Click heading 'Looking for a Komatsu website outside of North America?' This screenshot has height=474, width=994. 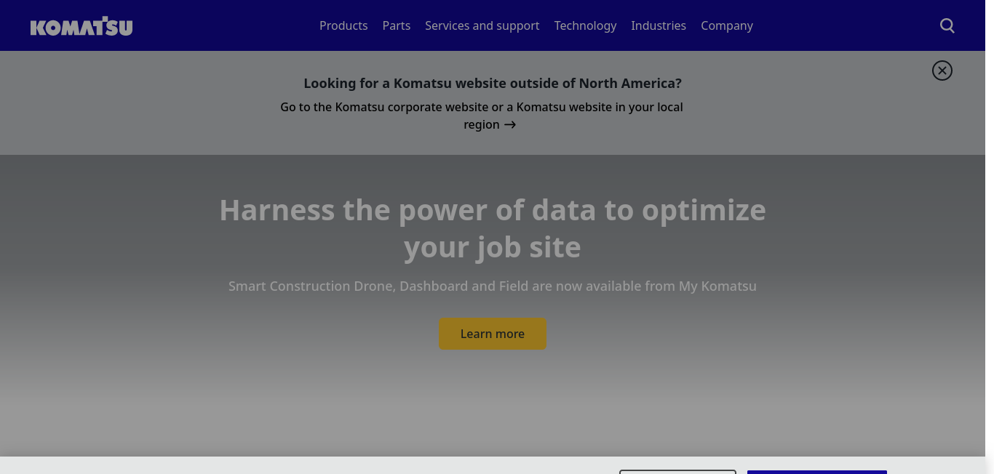(493, 83)
